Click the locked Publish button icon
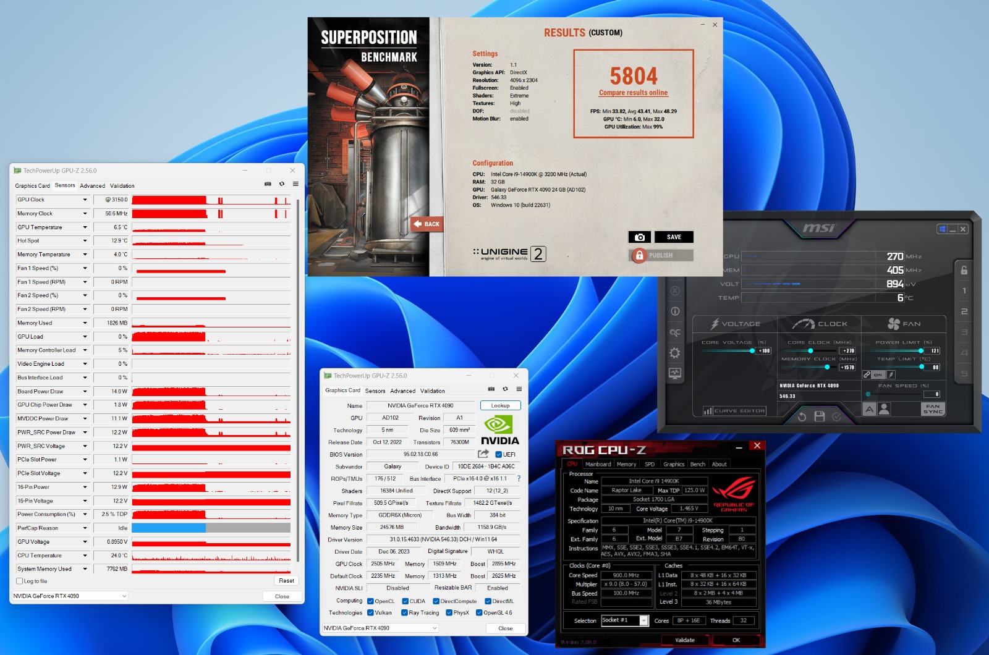This screenshot has width=989, height=655. (639, 255)
